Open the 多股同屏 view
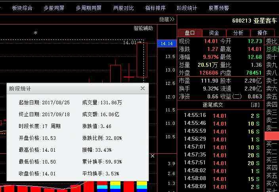The height and width of the screenshot is (192, 279). click(x=54, y=8)
